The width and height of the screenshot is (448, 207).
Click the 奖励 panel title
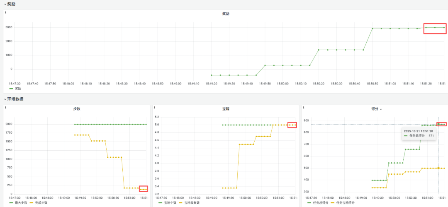226,14
